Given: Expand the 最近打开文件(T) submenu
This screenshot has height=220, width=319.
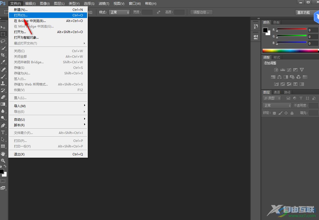Looking at the screenshot, I should tap(48, 43).
